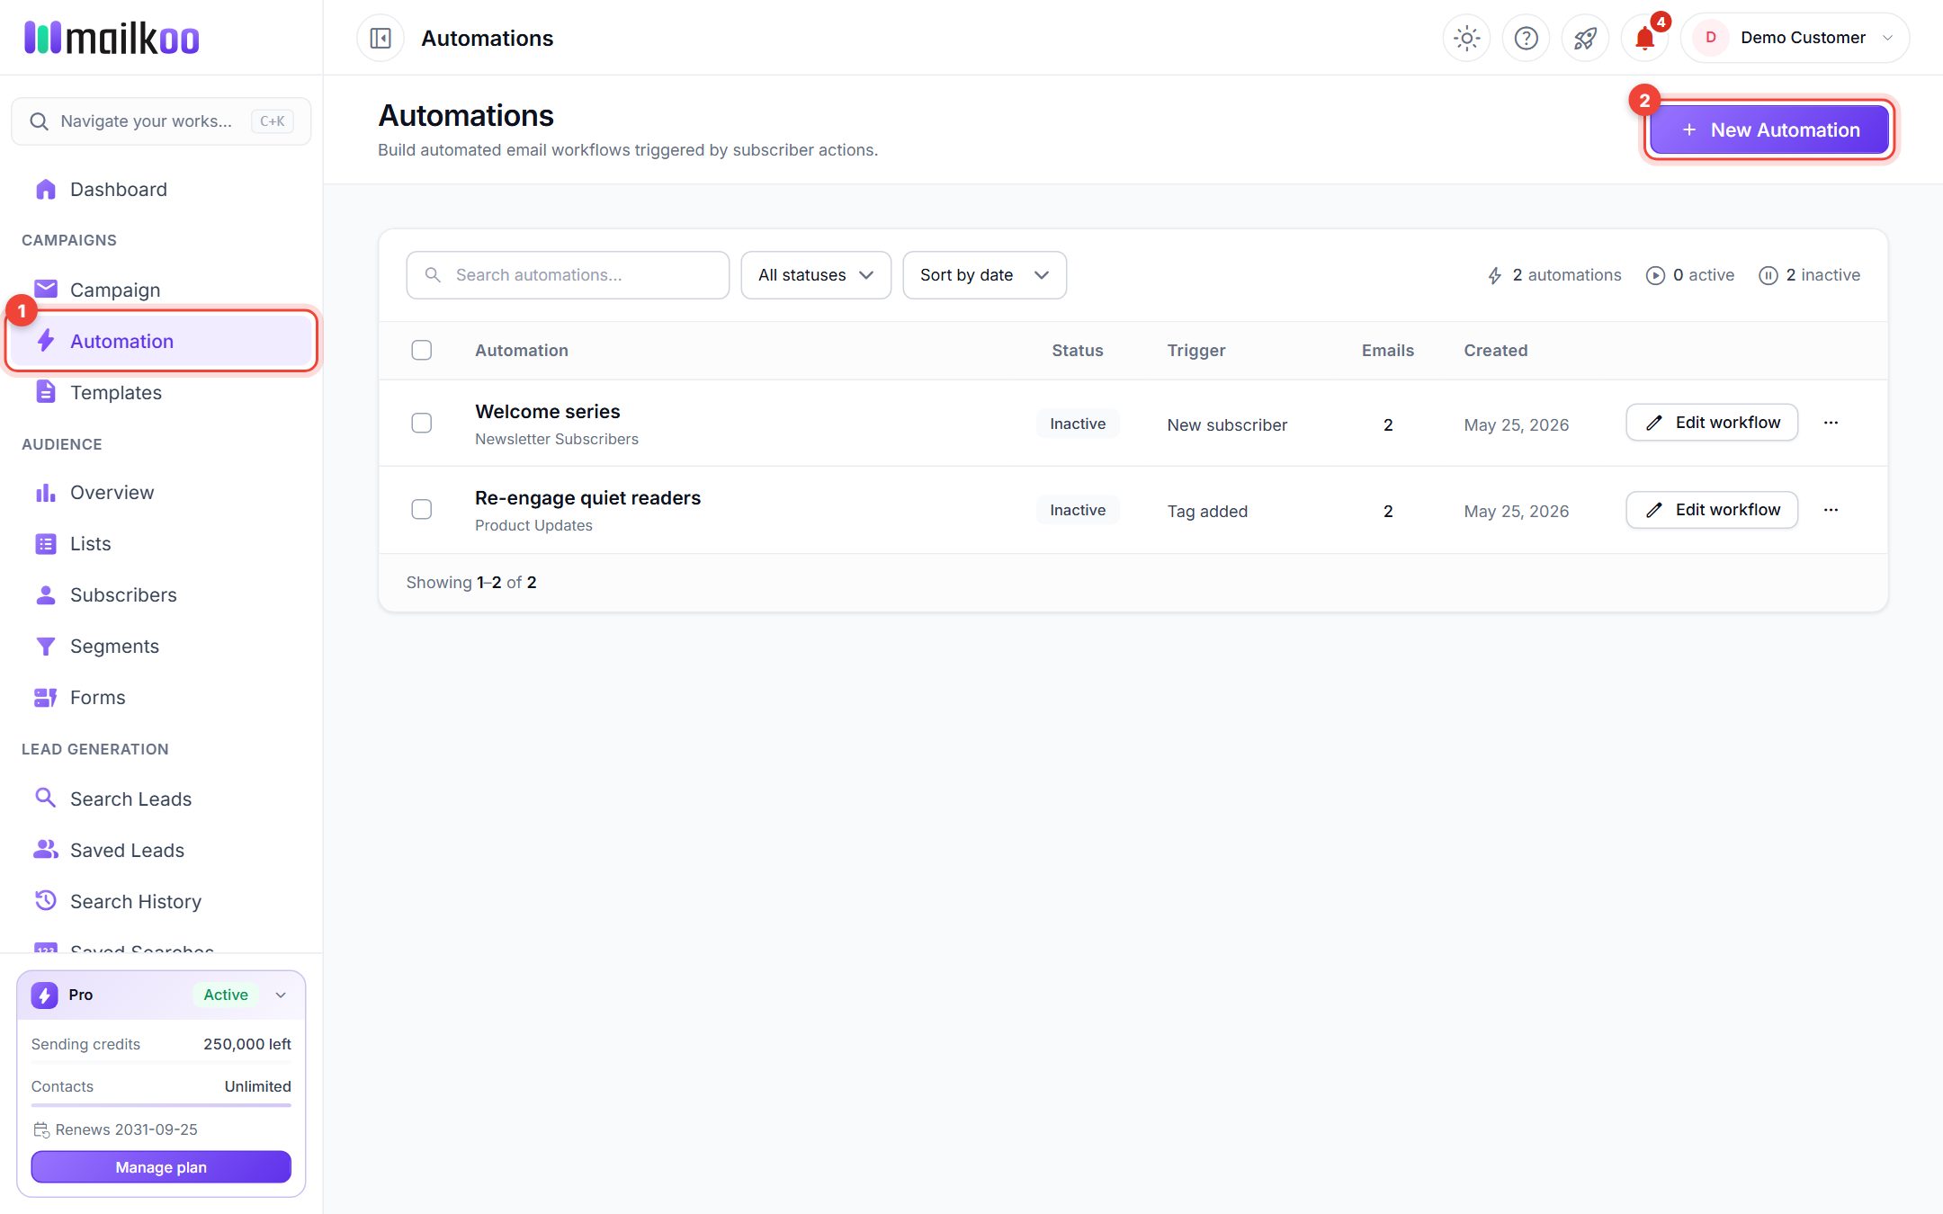
Task: Select Automation in the sidebar
Action: pyautogui.click(x=161, y=341)
